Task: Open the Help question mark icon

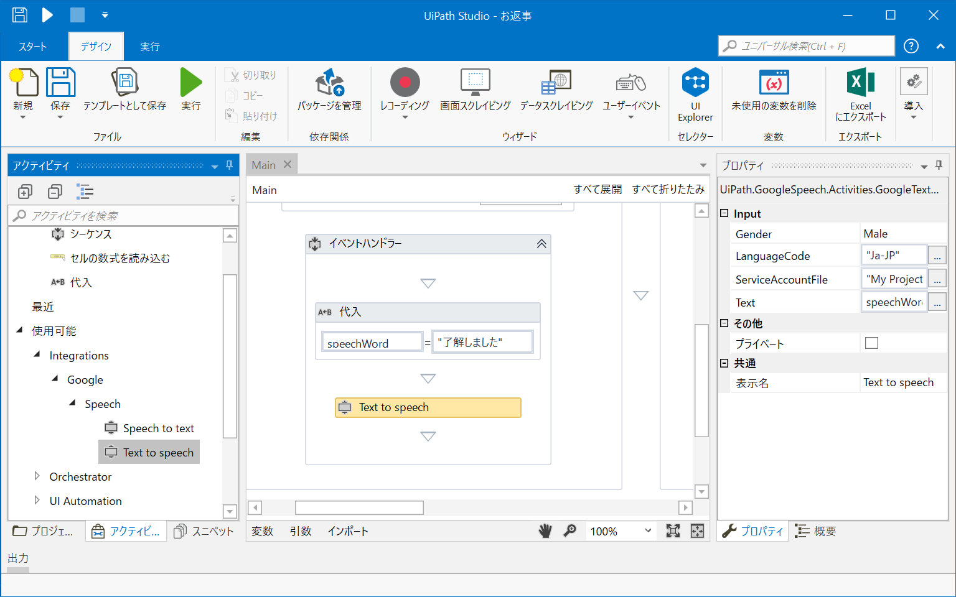Action: coord(911,46)
